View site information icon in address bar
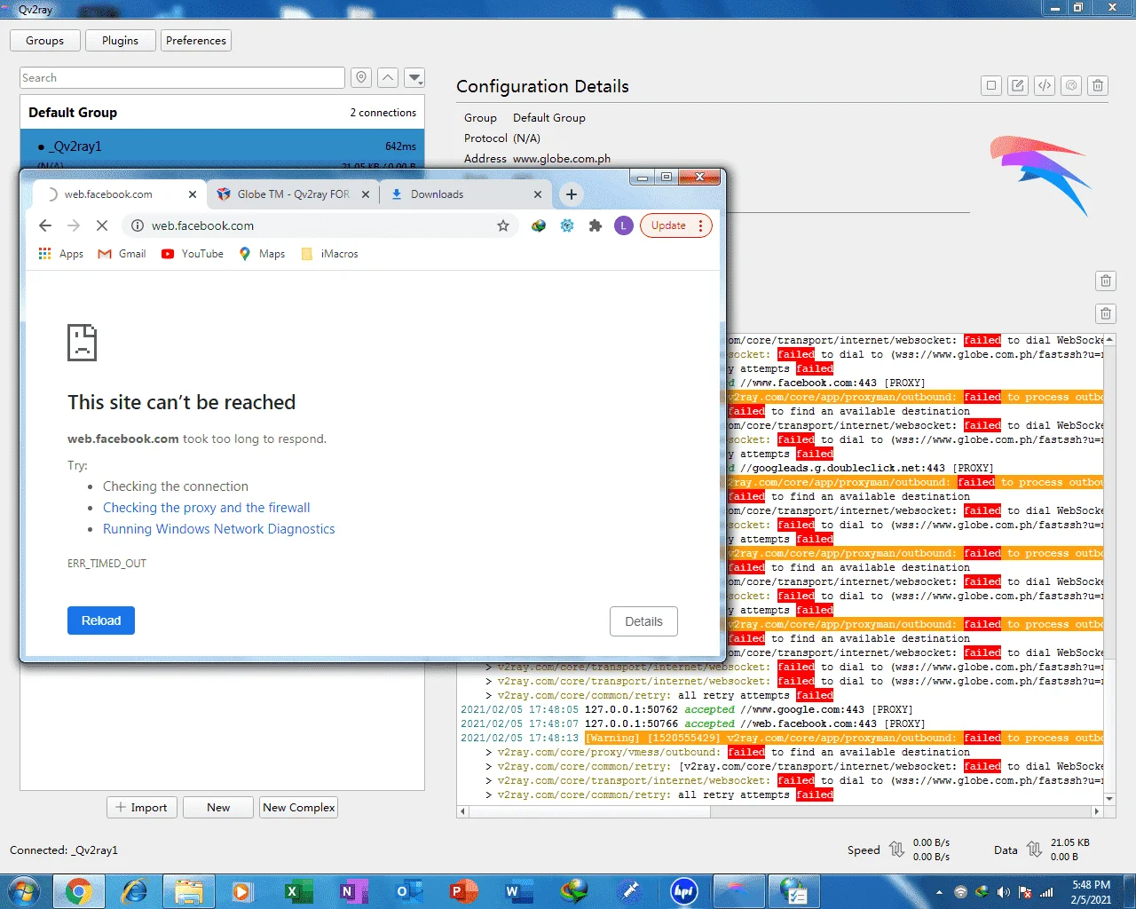This screenshot has width=1136, height=909. tap(138, 225)
